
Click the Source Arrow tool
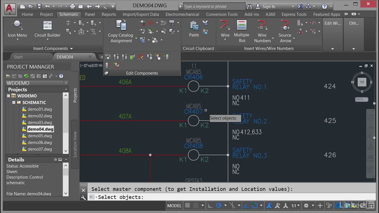285,31
